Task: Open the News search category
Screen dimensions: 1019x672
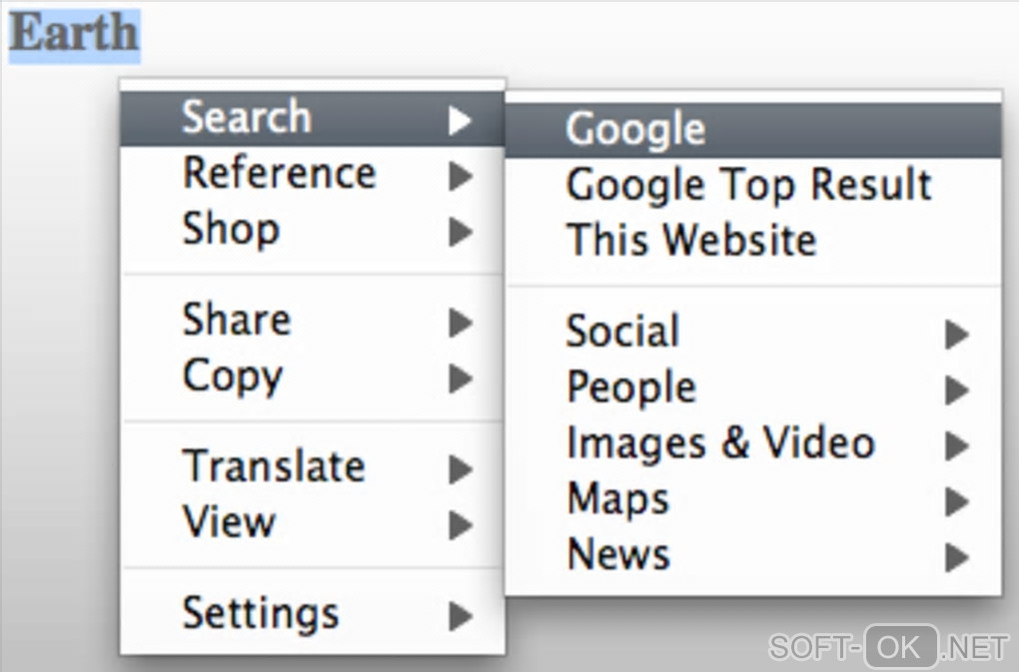Action: pos(617,554)
